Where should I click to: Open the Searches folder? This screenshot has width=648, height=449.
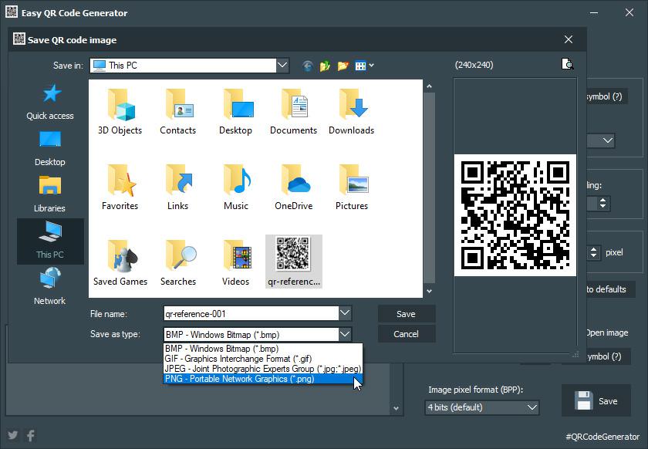[177, 263]
